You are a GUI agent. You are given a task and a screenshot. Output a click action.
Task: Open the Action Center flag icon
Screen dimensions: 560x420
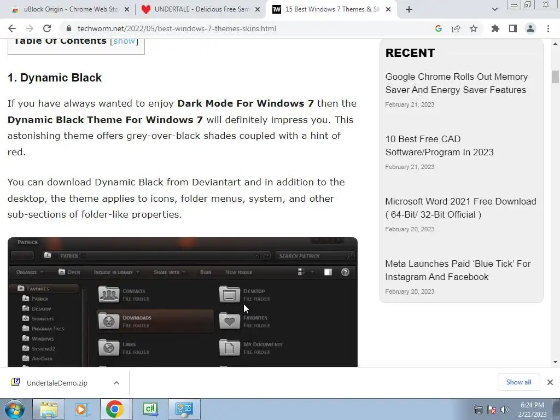tap(492, 410)
